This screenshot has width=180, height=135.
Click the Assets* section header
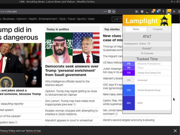pyautogui.click(x=147, y=48)
